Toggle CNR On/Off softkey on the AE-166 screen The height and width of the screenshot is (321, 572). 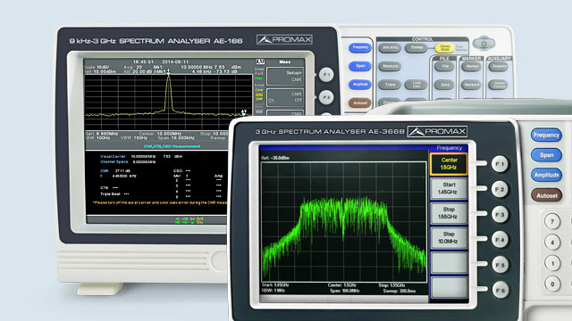click(x=285, y=97)
